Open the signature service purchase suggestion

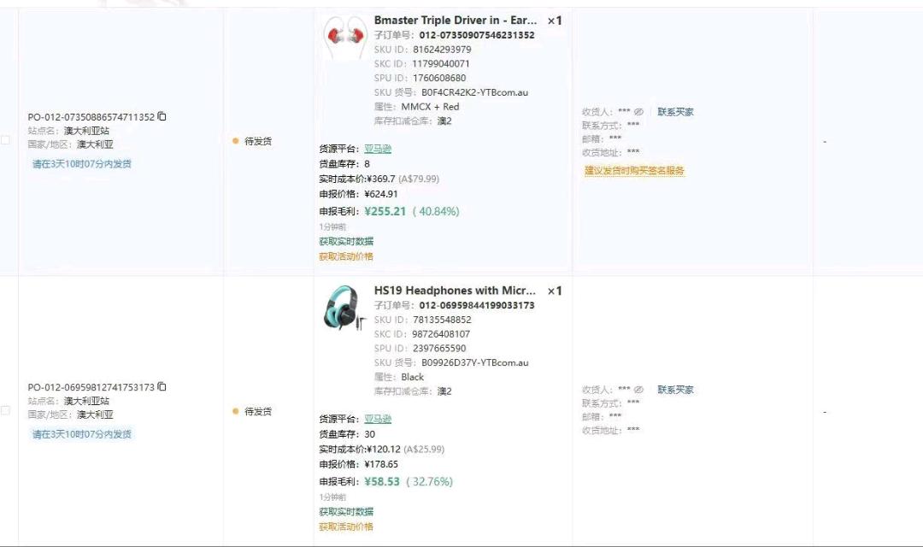pyautogui.click(x=633, y=170)
